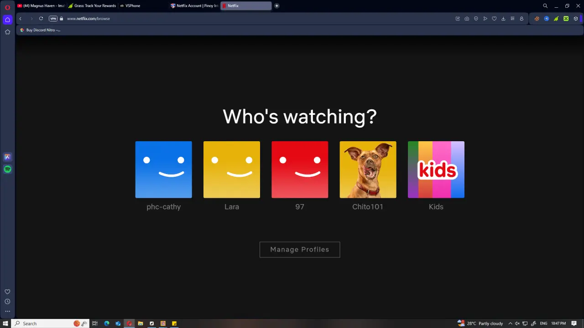Image resolution: width=584 pixels, height=328 pixels.
Task: Choose the Lara profile avatar
Action: click(232, 169)
